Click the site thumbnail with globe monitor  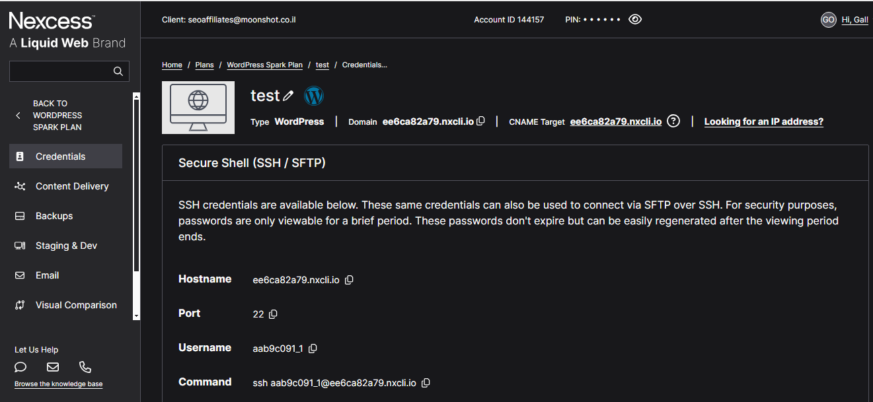pyautogui.click(x=198, y=108)
